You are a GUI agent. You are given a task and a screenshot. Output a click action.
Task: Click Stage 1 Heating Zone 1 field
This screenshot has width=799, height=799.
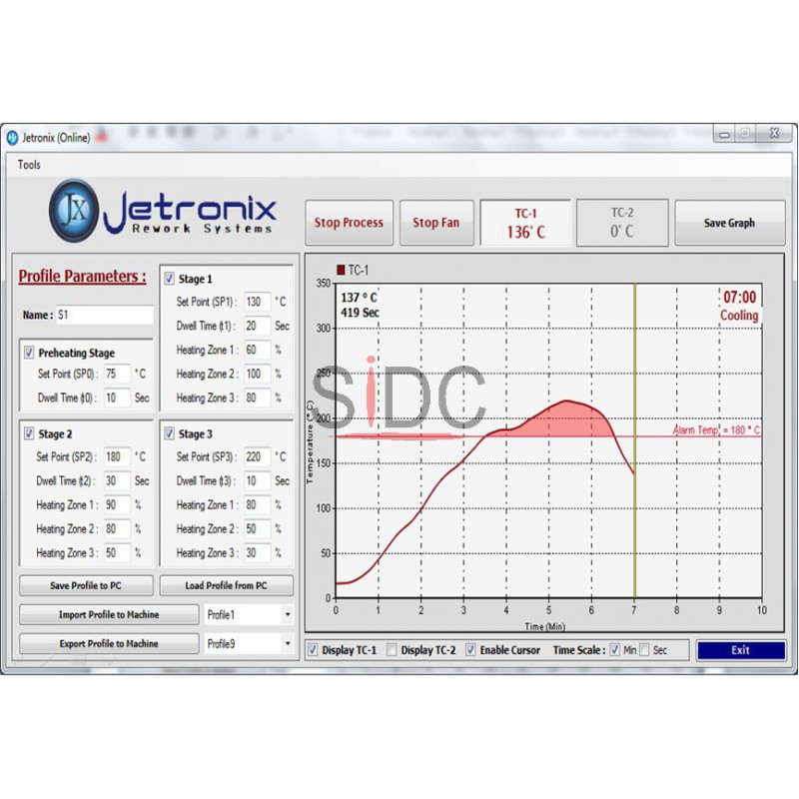click(258, 351)
